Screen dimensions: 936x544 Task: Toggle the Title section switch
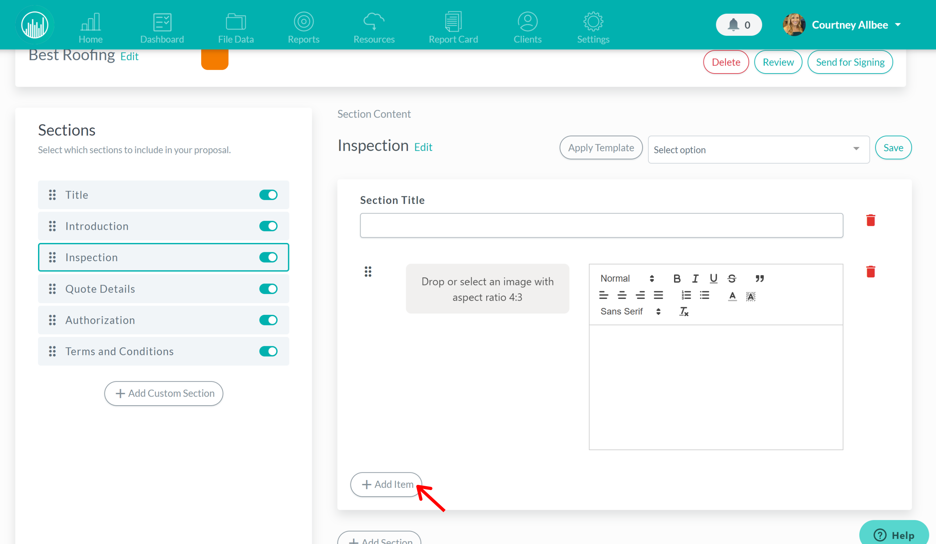(268, 195)
